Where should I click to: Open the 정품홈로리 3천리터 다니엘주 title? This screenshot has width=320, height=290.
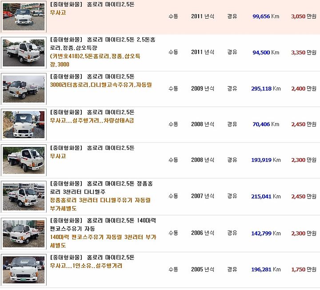[101, 187]
